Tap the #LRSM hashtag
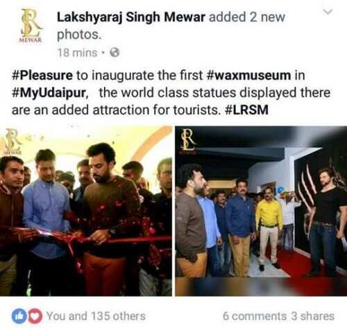 pyautogui.click(x=246, y=110)
